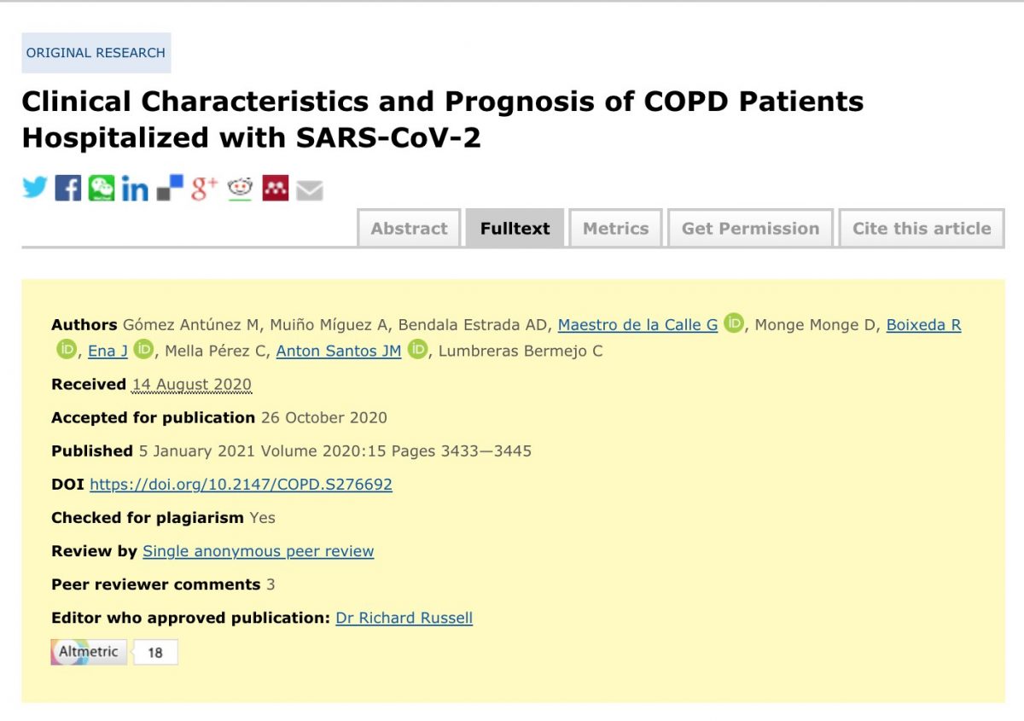Open the DOI link
Viewport: 1024px width, 721px height.
click(241, 485)
